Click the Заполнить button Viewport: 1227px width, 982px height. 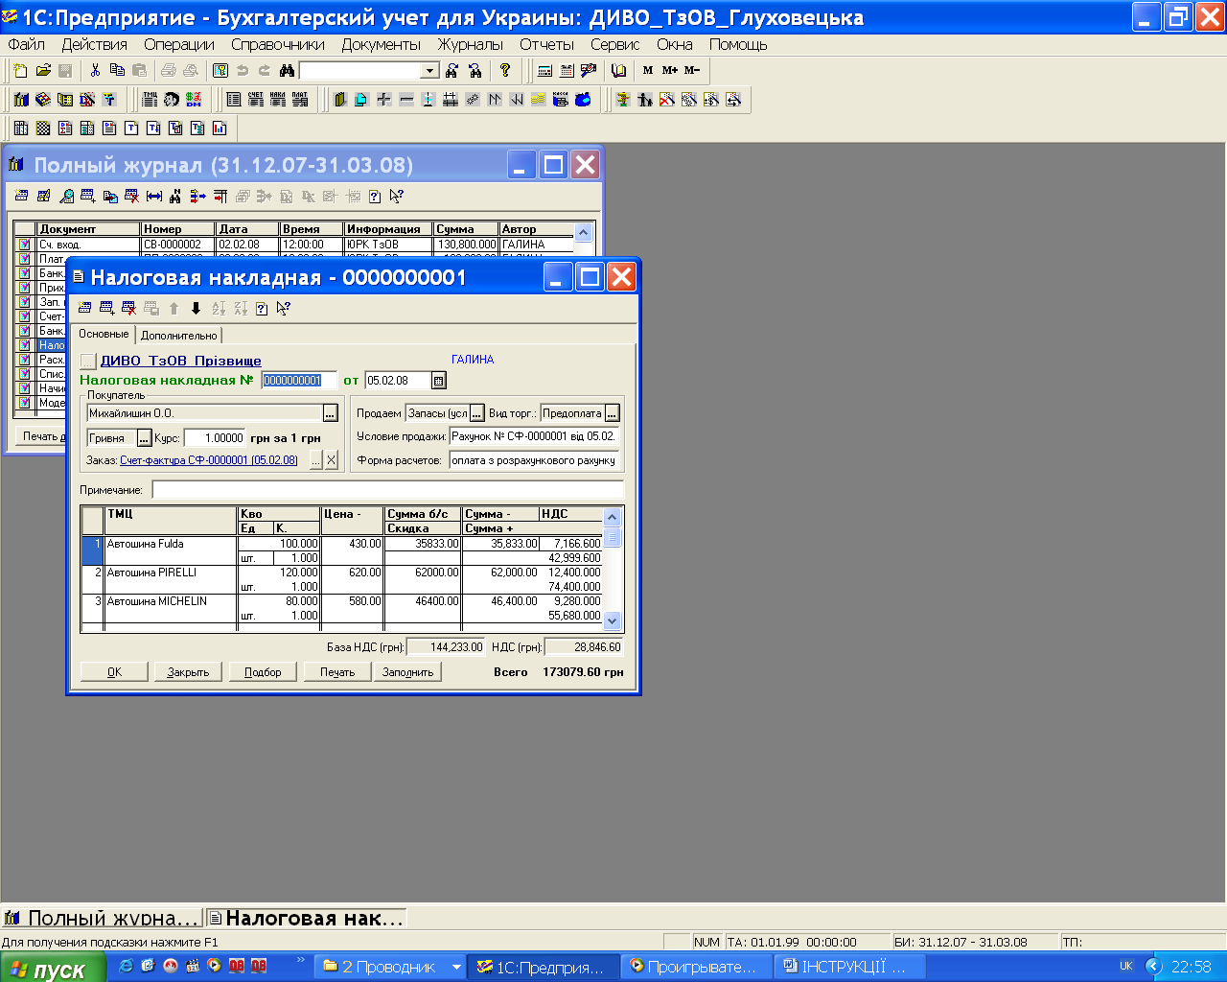pyautogui.click(x=408, y=672)
